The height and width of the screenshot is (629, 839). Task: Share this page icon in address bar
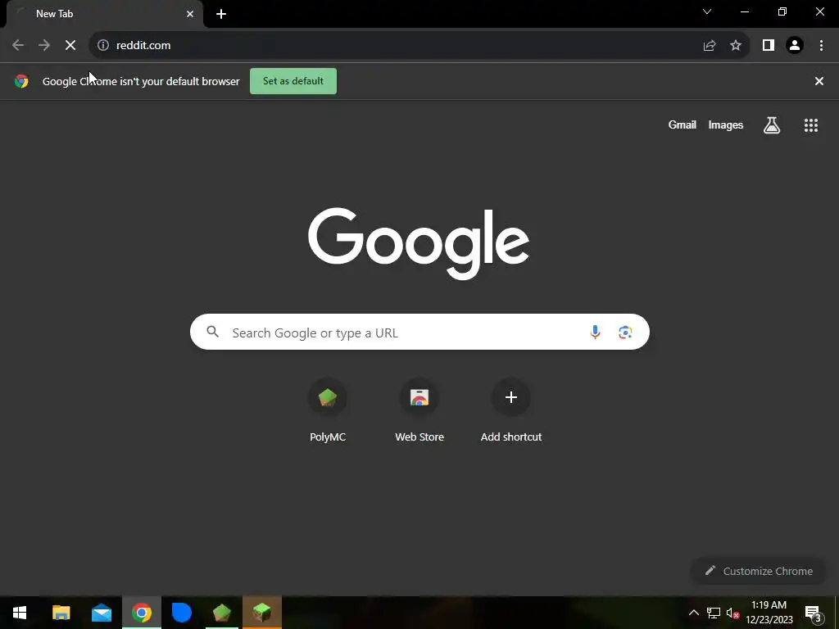click(x=710, y=46)
